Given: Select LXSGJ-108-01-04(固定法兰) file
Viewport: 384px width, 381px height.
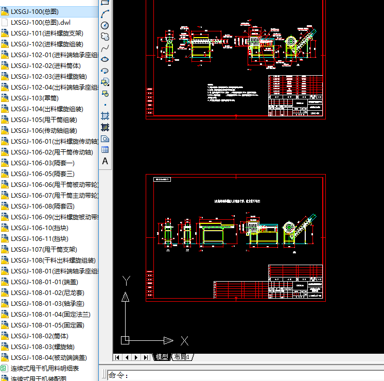Looking at the screenshot, I should tap(50, 315).
